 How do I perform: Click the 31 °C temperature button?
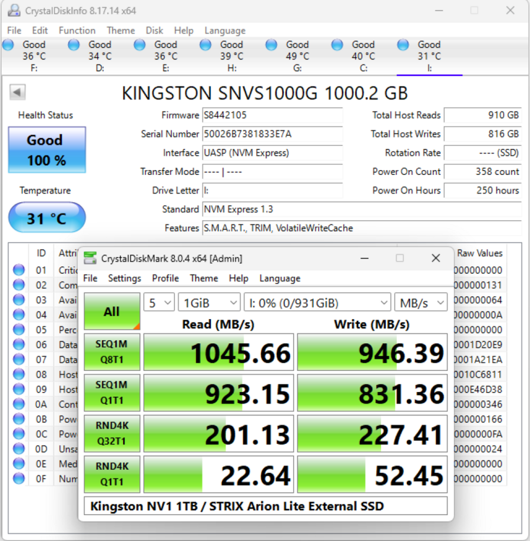pyautogui.click(x=47, y=218)
